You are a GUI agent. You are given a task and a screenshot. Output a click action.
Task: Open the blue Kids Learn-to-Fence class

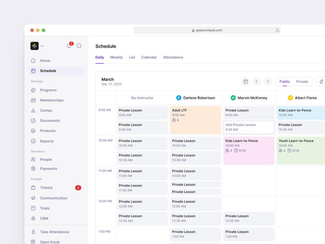pos(301,113)
